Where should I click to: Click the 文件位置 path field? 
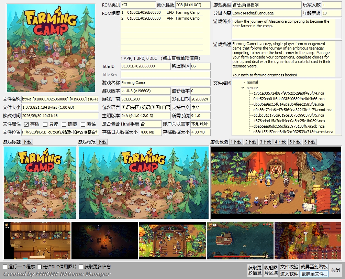60,132
